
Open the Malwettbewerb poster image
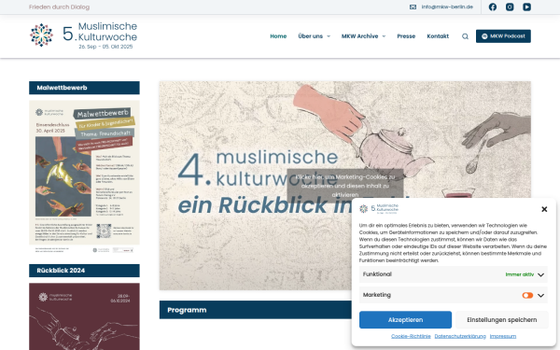(x=84, y=177)
